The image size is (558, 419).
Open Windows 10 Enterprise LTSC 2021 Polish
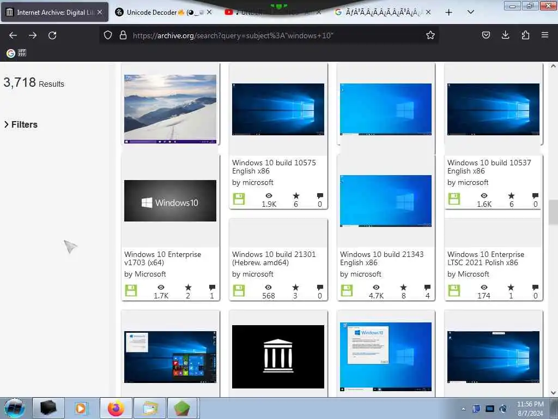click(x=486, y=258)
